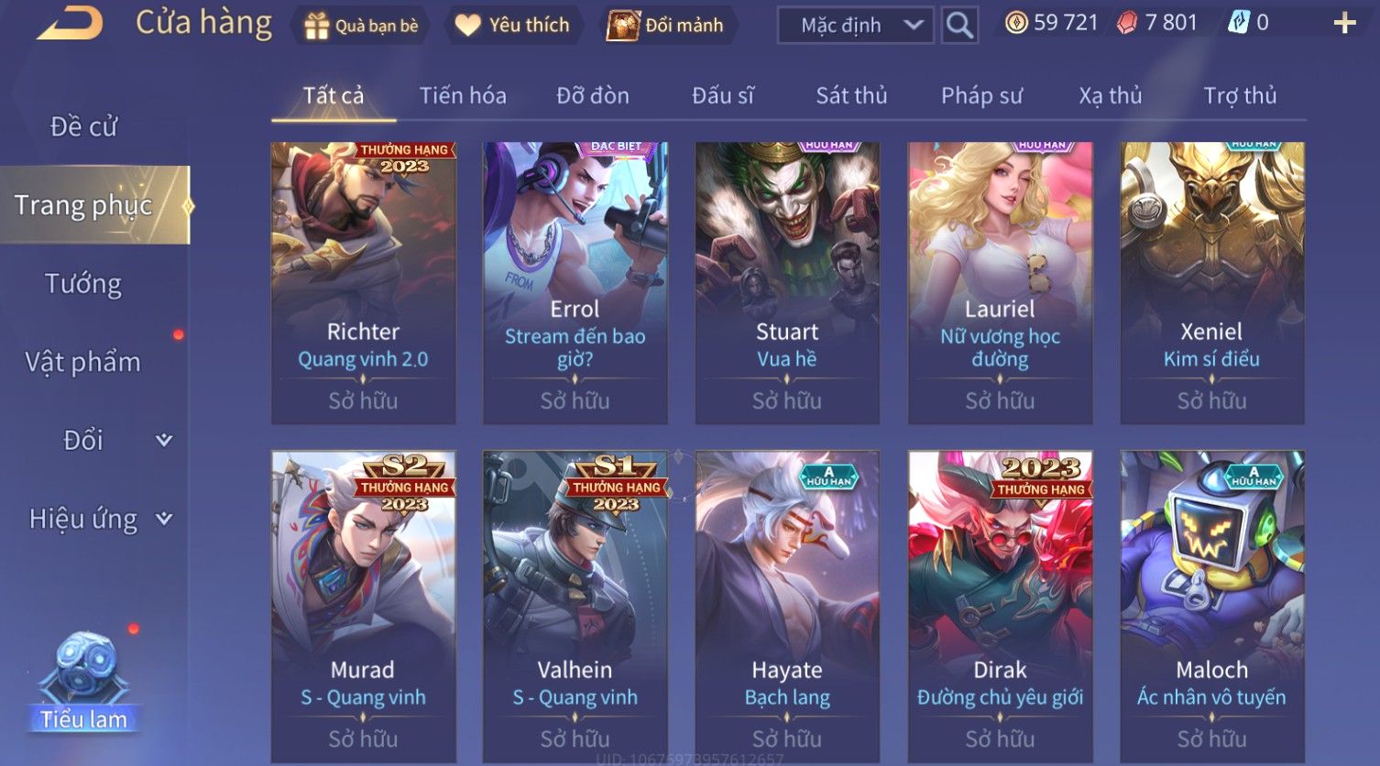Open the Đổi mảnh chest icon
The width and height of the screenshot is (1380, 766).
coord(623,26)
